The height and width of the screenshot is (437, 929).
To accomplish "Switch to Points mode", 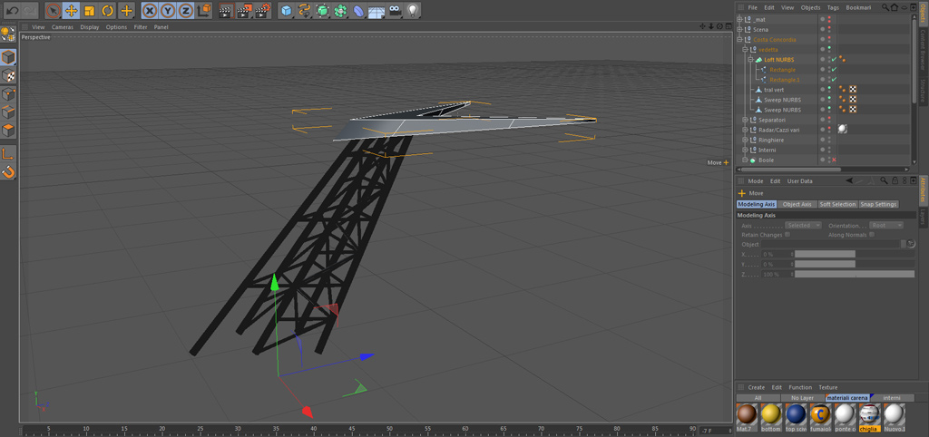I will (x=8, y=94).
